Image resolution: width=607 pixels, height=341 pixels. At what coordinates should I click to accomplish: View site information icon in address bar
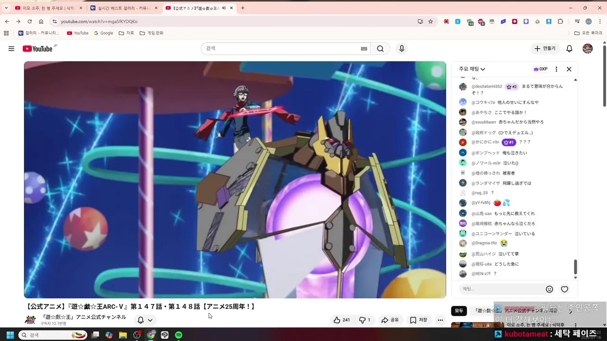(55, 21)
